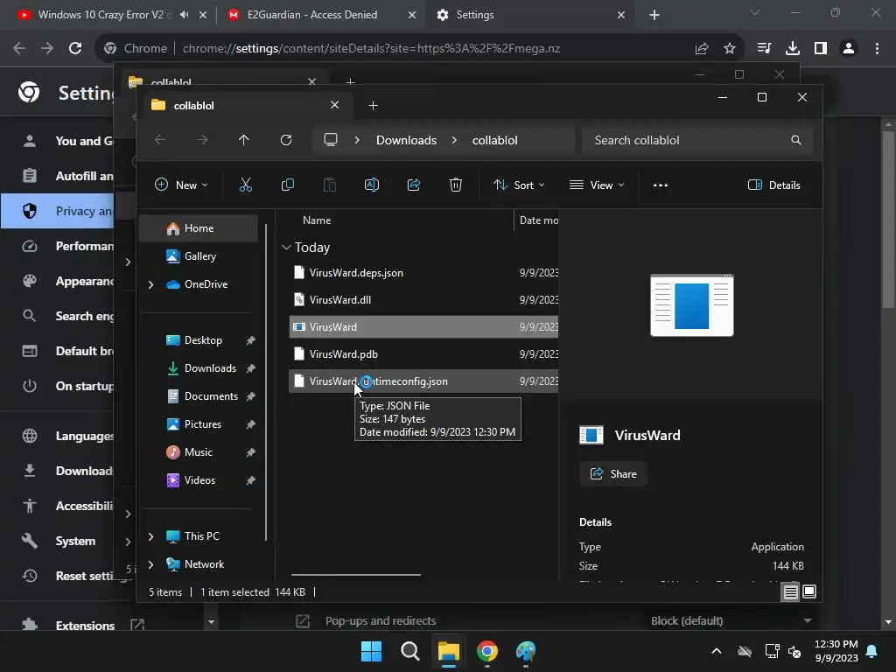This screenshot has height=672, width=896.
Task: Go up one folder level
Action: (x=244, y=140)
